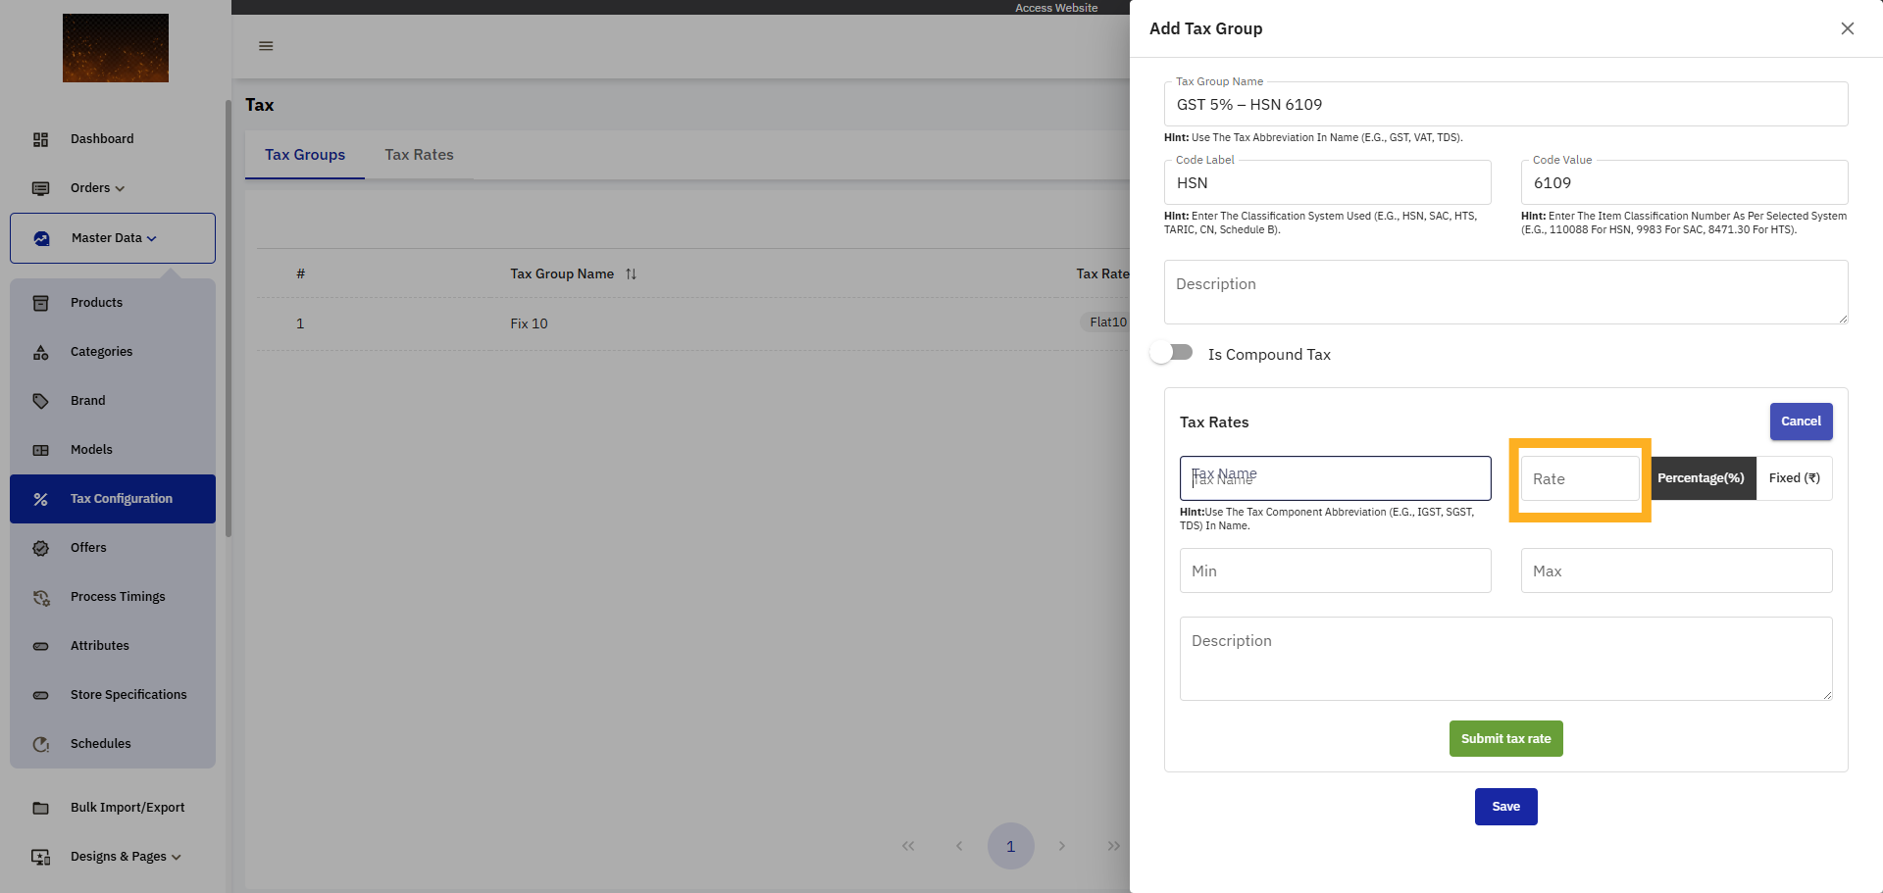Click the Categories sidebar icon
The height and width of the screenshot is (893, 1883).
41,352
